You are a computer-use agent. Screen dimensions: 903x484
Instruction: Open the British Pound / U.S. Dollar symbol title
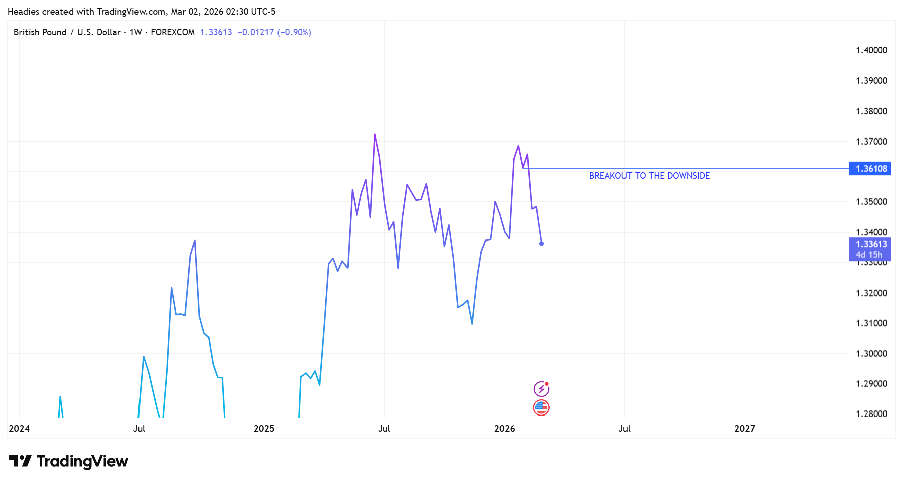pyautogui.click(x=67, y=32)
